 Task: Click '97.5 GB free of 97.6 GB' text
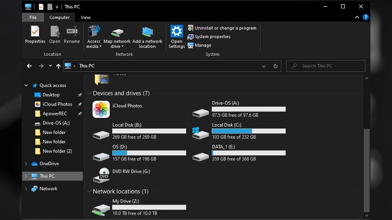click(235, 115)
